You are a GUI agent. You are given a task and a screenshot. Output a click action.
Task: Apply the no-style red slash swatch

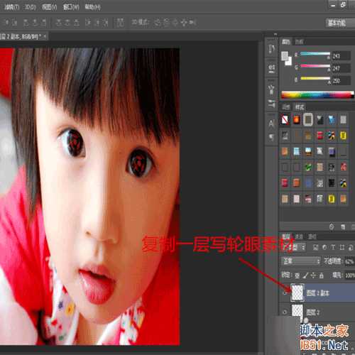[285, 120]
